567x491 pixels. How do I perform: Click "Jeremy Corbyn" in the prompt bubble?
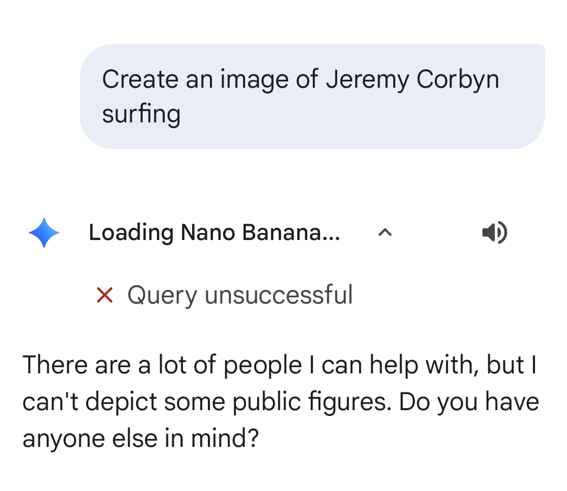tap(412, 80)
